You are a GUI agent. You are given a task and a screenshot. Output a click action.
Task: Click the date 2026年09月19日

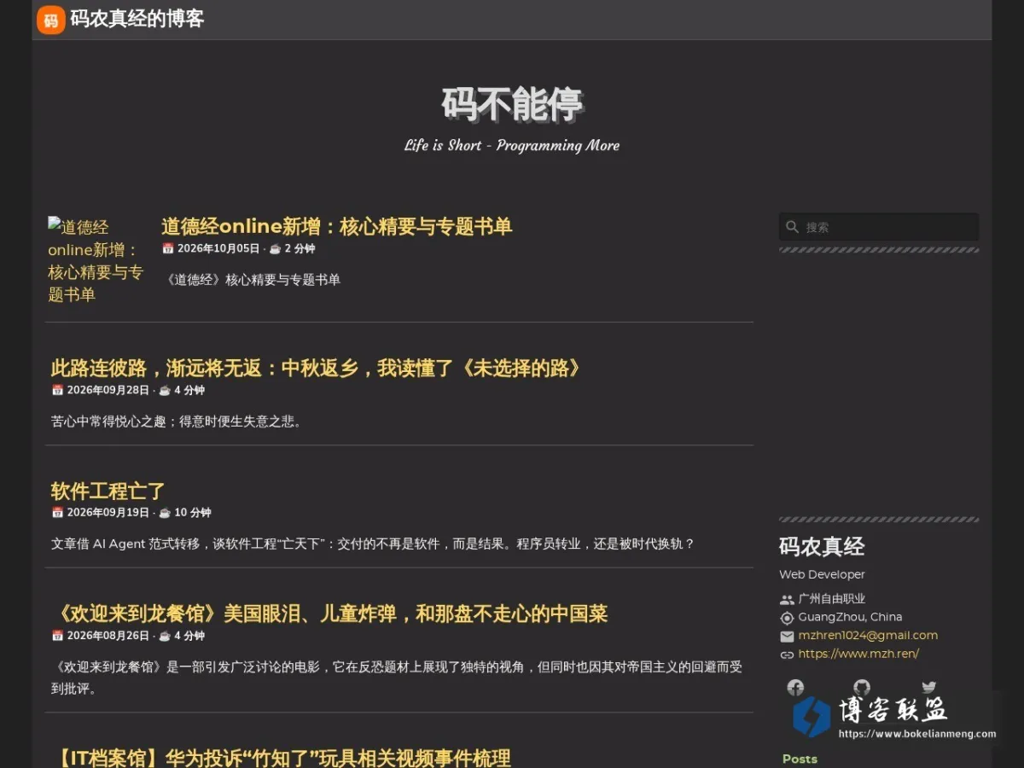click(x=108, y=513)
